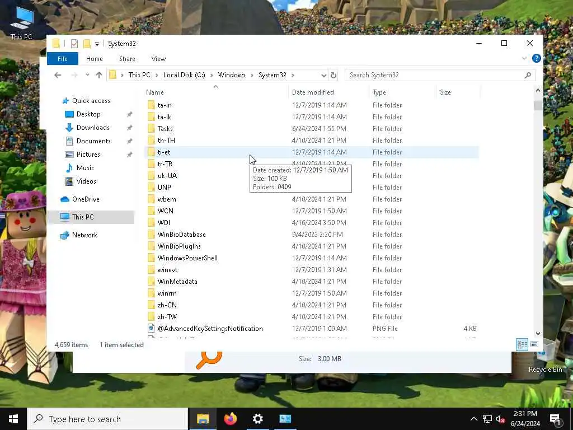Expand the ribbon with the chevron
Screen dimensions: 573x430
click(524, 58)
